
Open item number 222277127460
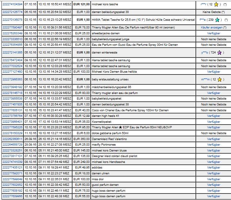pyautogui.click(x=12, y=72)
